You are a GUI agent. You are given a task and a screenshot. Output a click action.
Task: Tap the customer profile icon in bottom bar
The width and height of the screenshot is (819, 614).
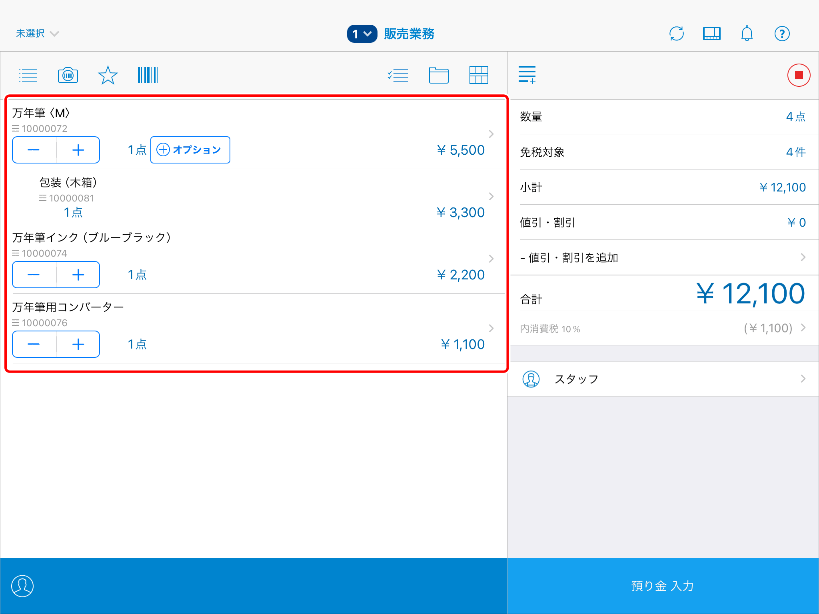tap(22, 586)
